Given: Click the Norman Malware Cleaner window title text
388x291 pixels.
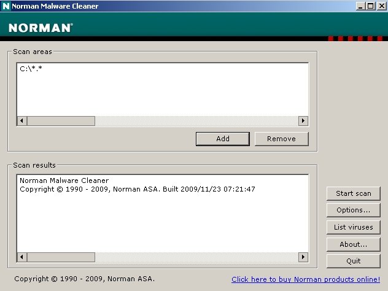Looking at the screenshot, I should [55, 6].
